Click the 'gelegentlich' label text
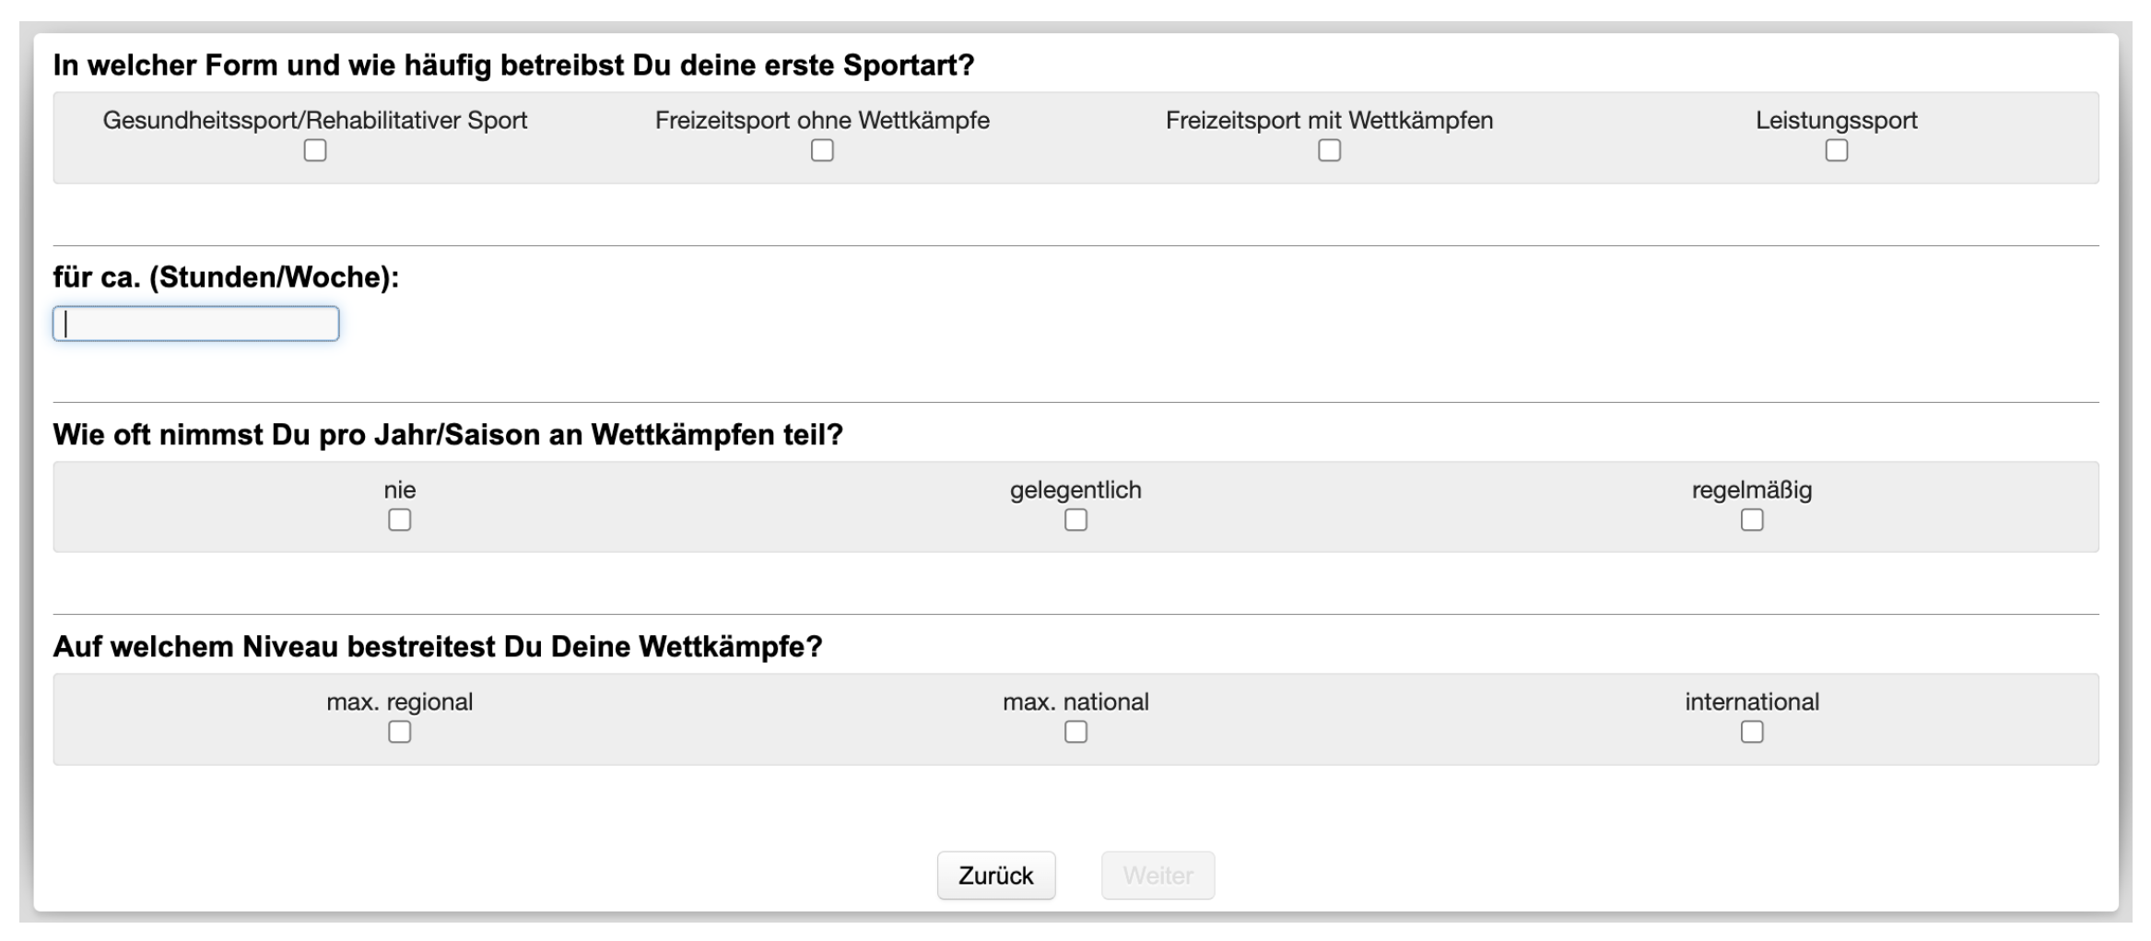The width and height of the screenshot is (2151, 941). (1075, 490)
